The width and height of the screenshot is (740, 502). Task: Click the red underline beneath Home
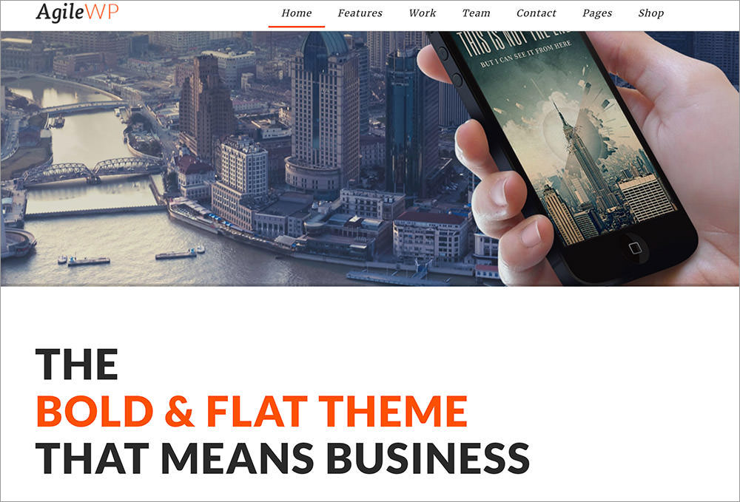[297, 27]
